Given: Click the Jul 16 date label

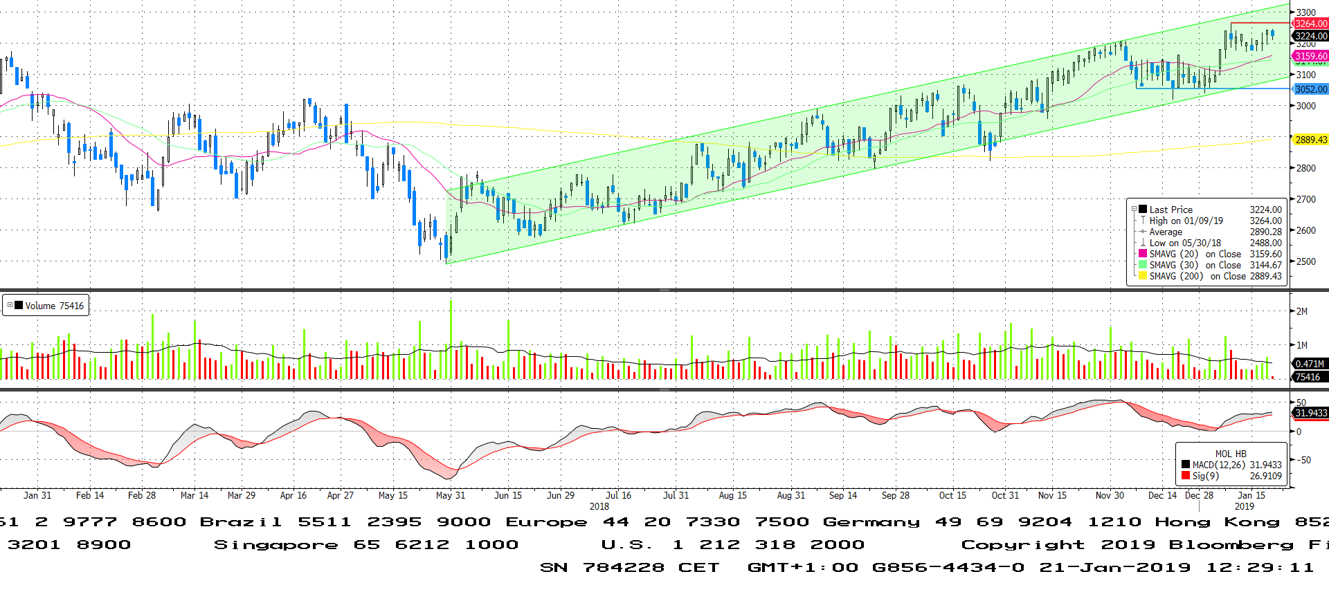Looking at the screenshot, I should click(x=618, y=495).
